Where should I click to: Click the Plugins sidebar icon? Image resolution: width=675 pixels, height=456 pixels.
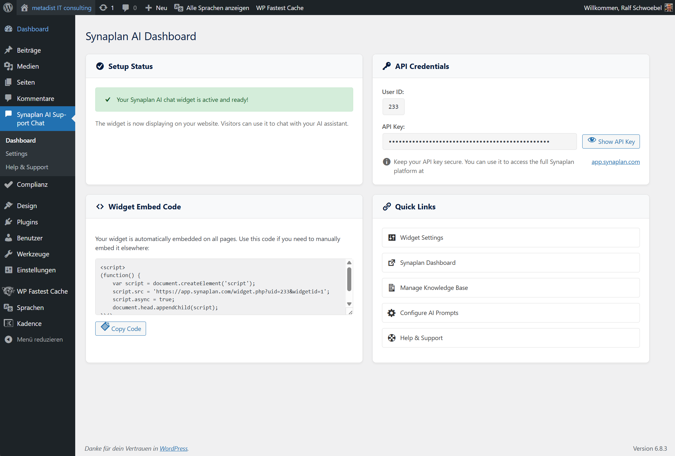click(8, 222)
